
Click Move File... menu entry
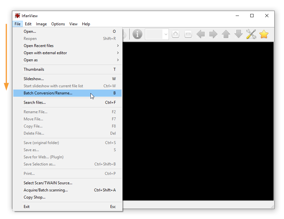(x=67, y=119)
